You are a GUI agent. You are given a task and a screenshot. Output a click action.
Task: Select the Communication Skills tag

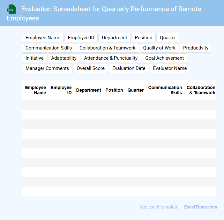pyautogui.click(x=49, y=48)
